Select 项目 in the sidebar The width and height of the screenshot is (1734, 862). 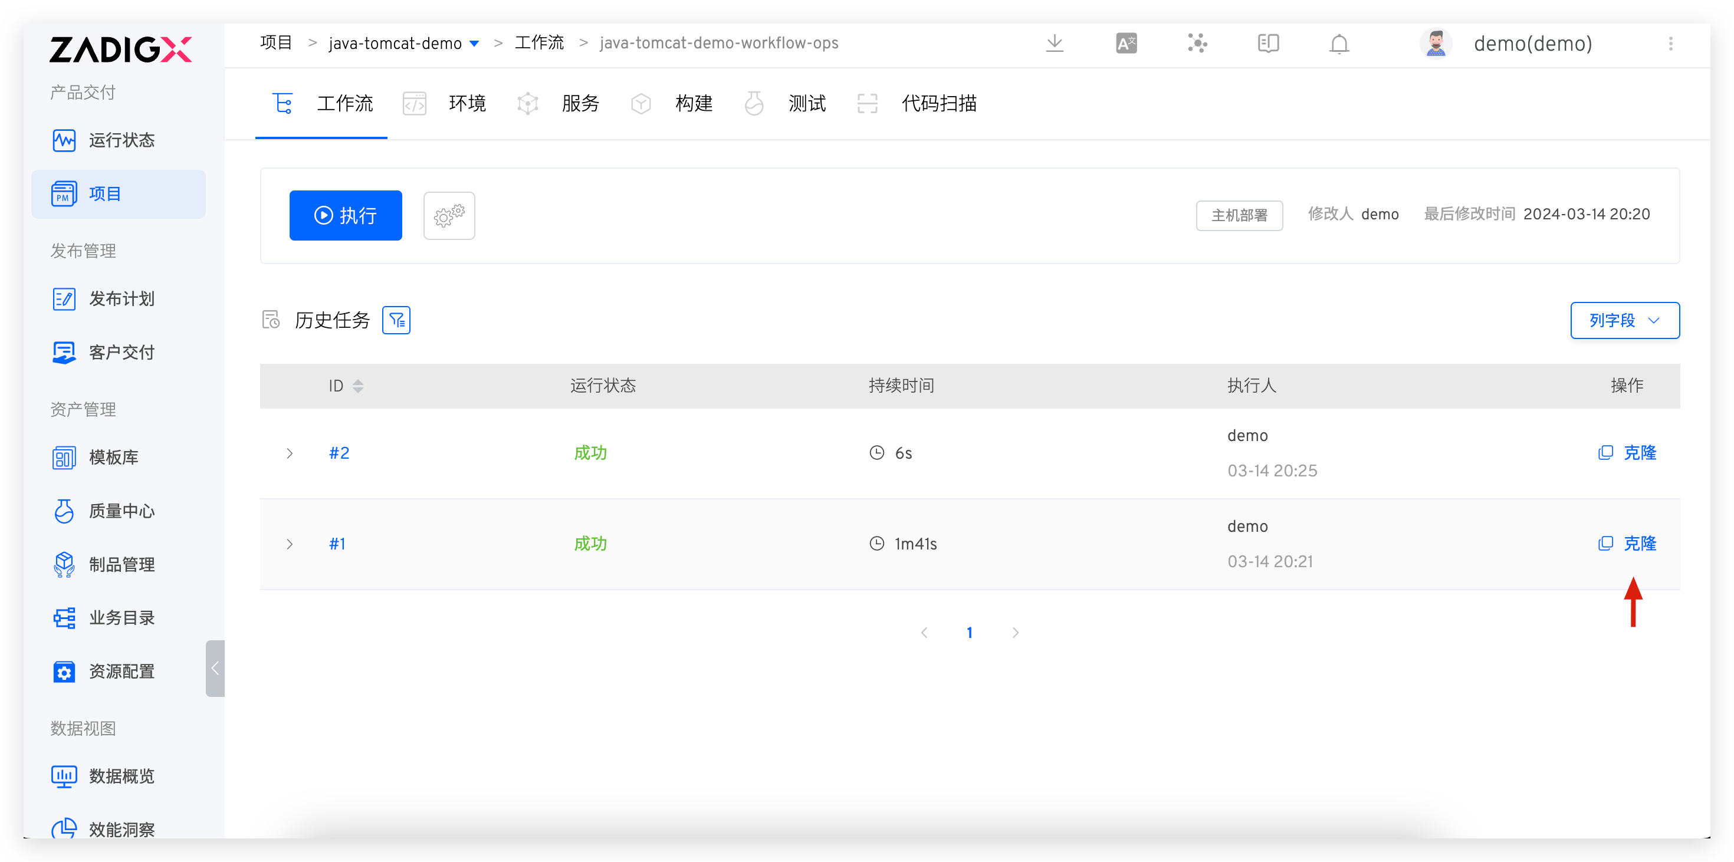pyautogui.click(x=119, y=195)
